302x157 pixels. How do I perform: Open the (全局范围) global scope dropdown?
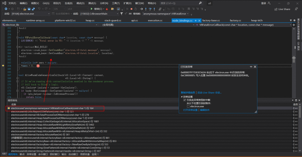pos(147,25)
